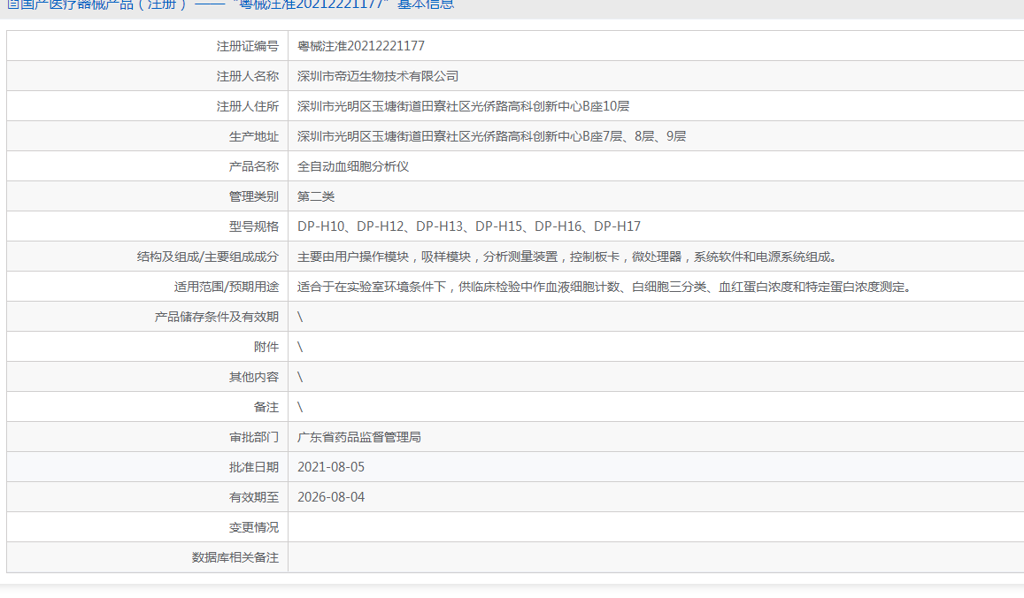This screenshot has height=598, width=1024.
Task: Click the 型号规格 label
Action: tap(253, 226)
